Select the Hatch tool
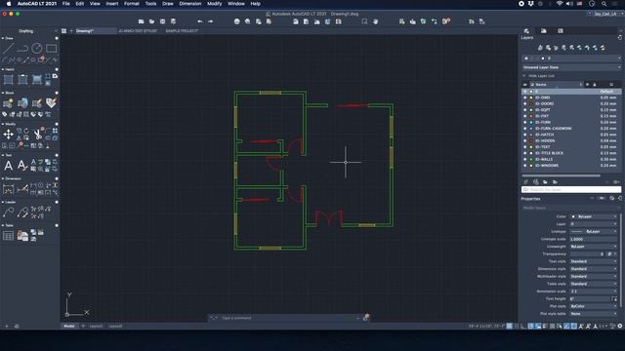Viewport: 625px width, 351px height. coord(9,80)
